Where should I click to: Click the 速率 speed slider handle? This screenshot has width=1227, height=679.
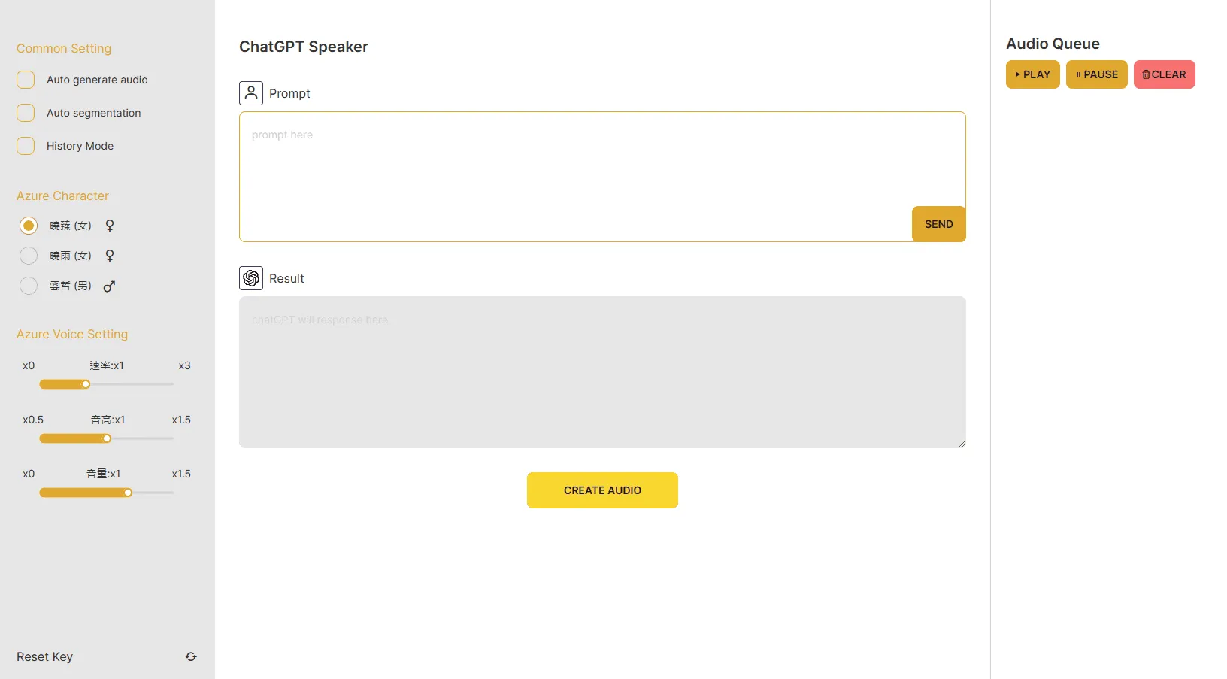point(86,384)
